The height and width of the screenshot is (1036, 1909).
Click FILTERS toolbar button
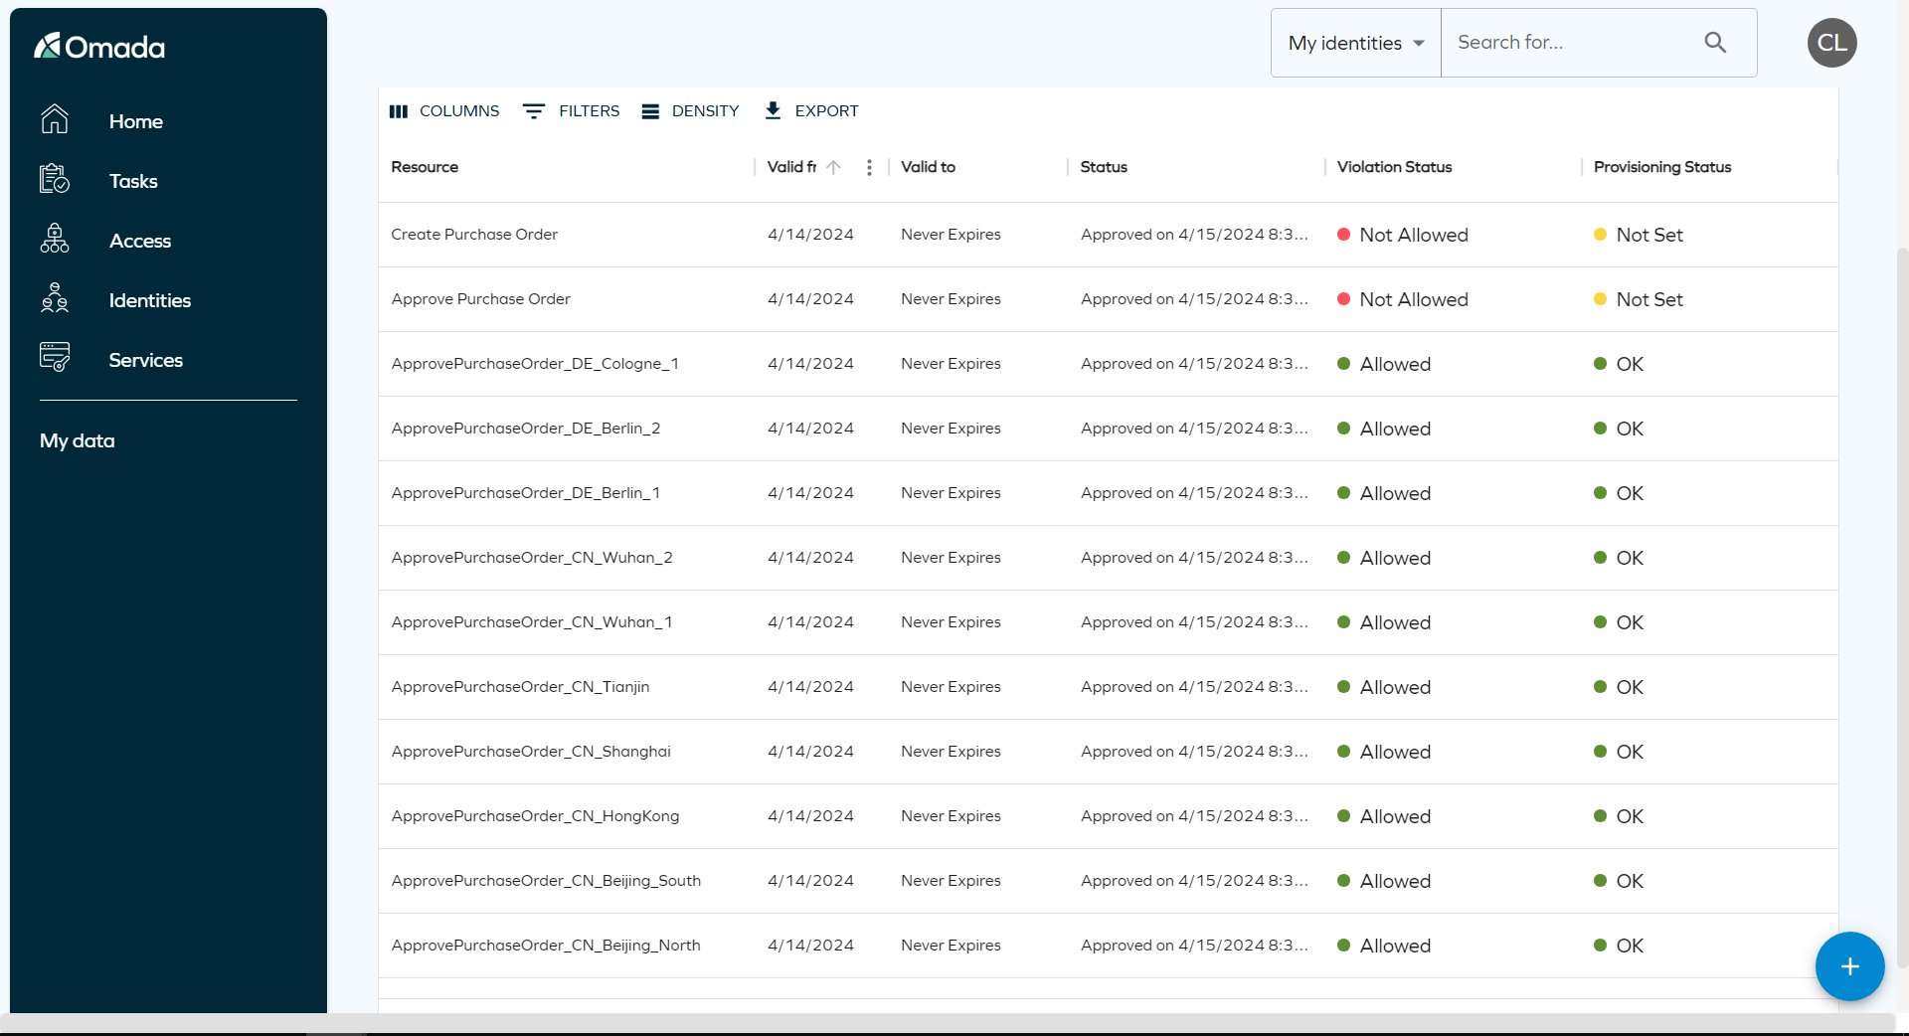[572, 111]
